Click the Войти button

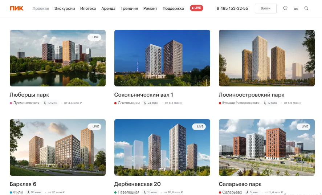click(265, 8)
